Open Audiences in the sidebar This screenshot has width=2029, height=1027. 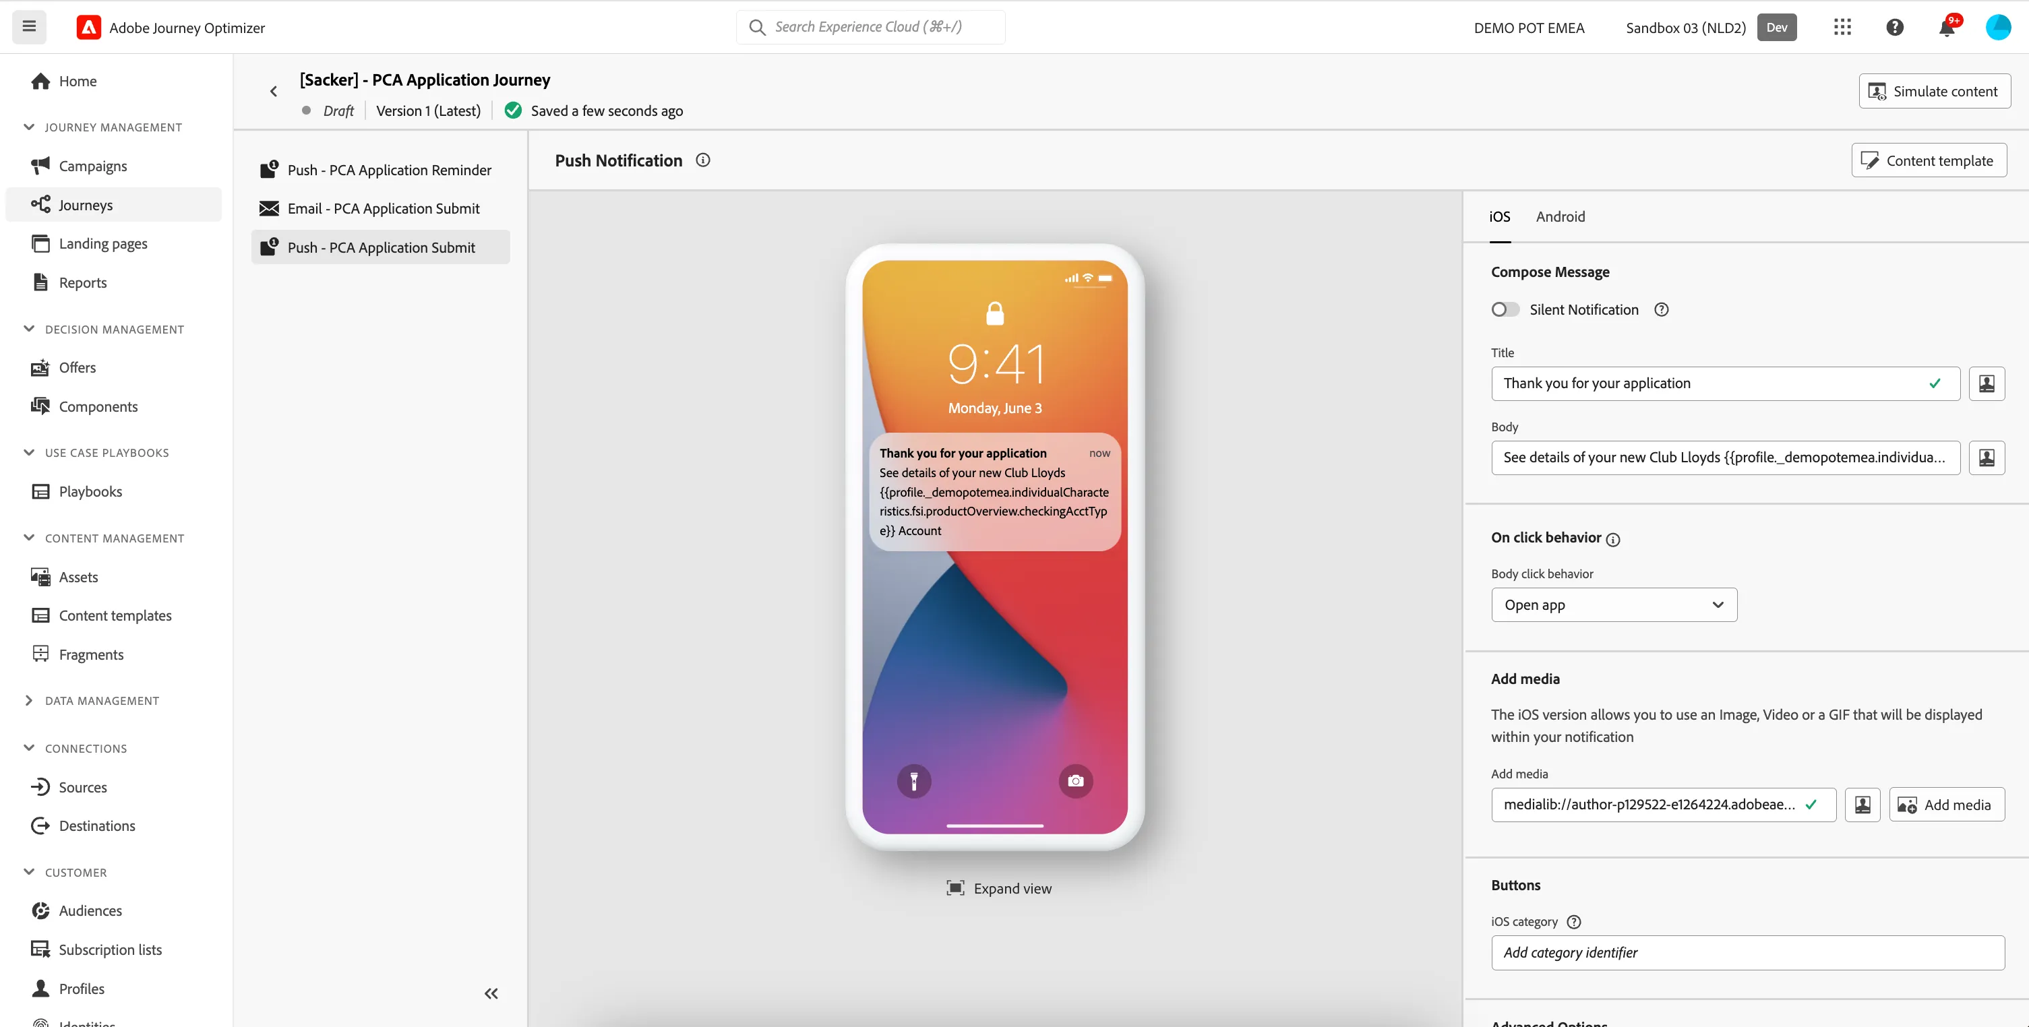pyautogui.click(x=90, y=910)
